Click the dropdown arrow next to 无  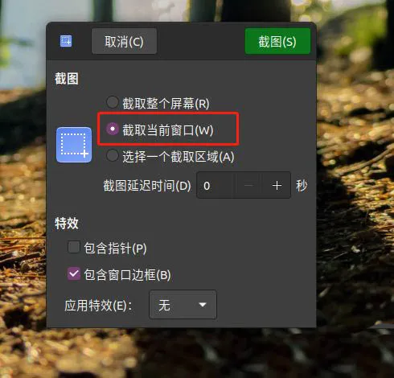coord(203,305)
